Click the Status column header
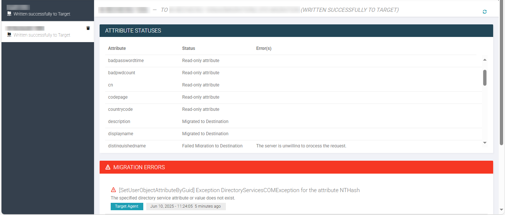505x215 pixels. click(x=188, y=48)
